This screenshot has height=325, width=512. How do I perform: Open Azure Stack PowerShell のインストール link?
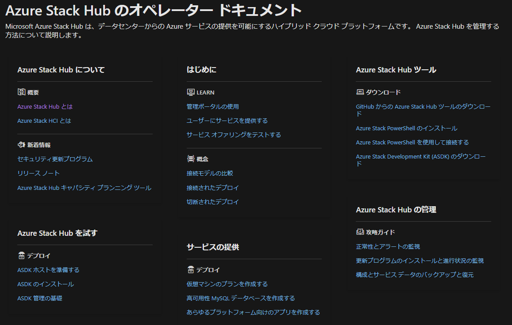tap(406, 128)
